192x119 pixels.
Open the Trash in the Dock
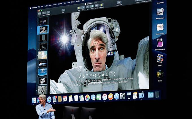(157, 94)
